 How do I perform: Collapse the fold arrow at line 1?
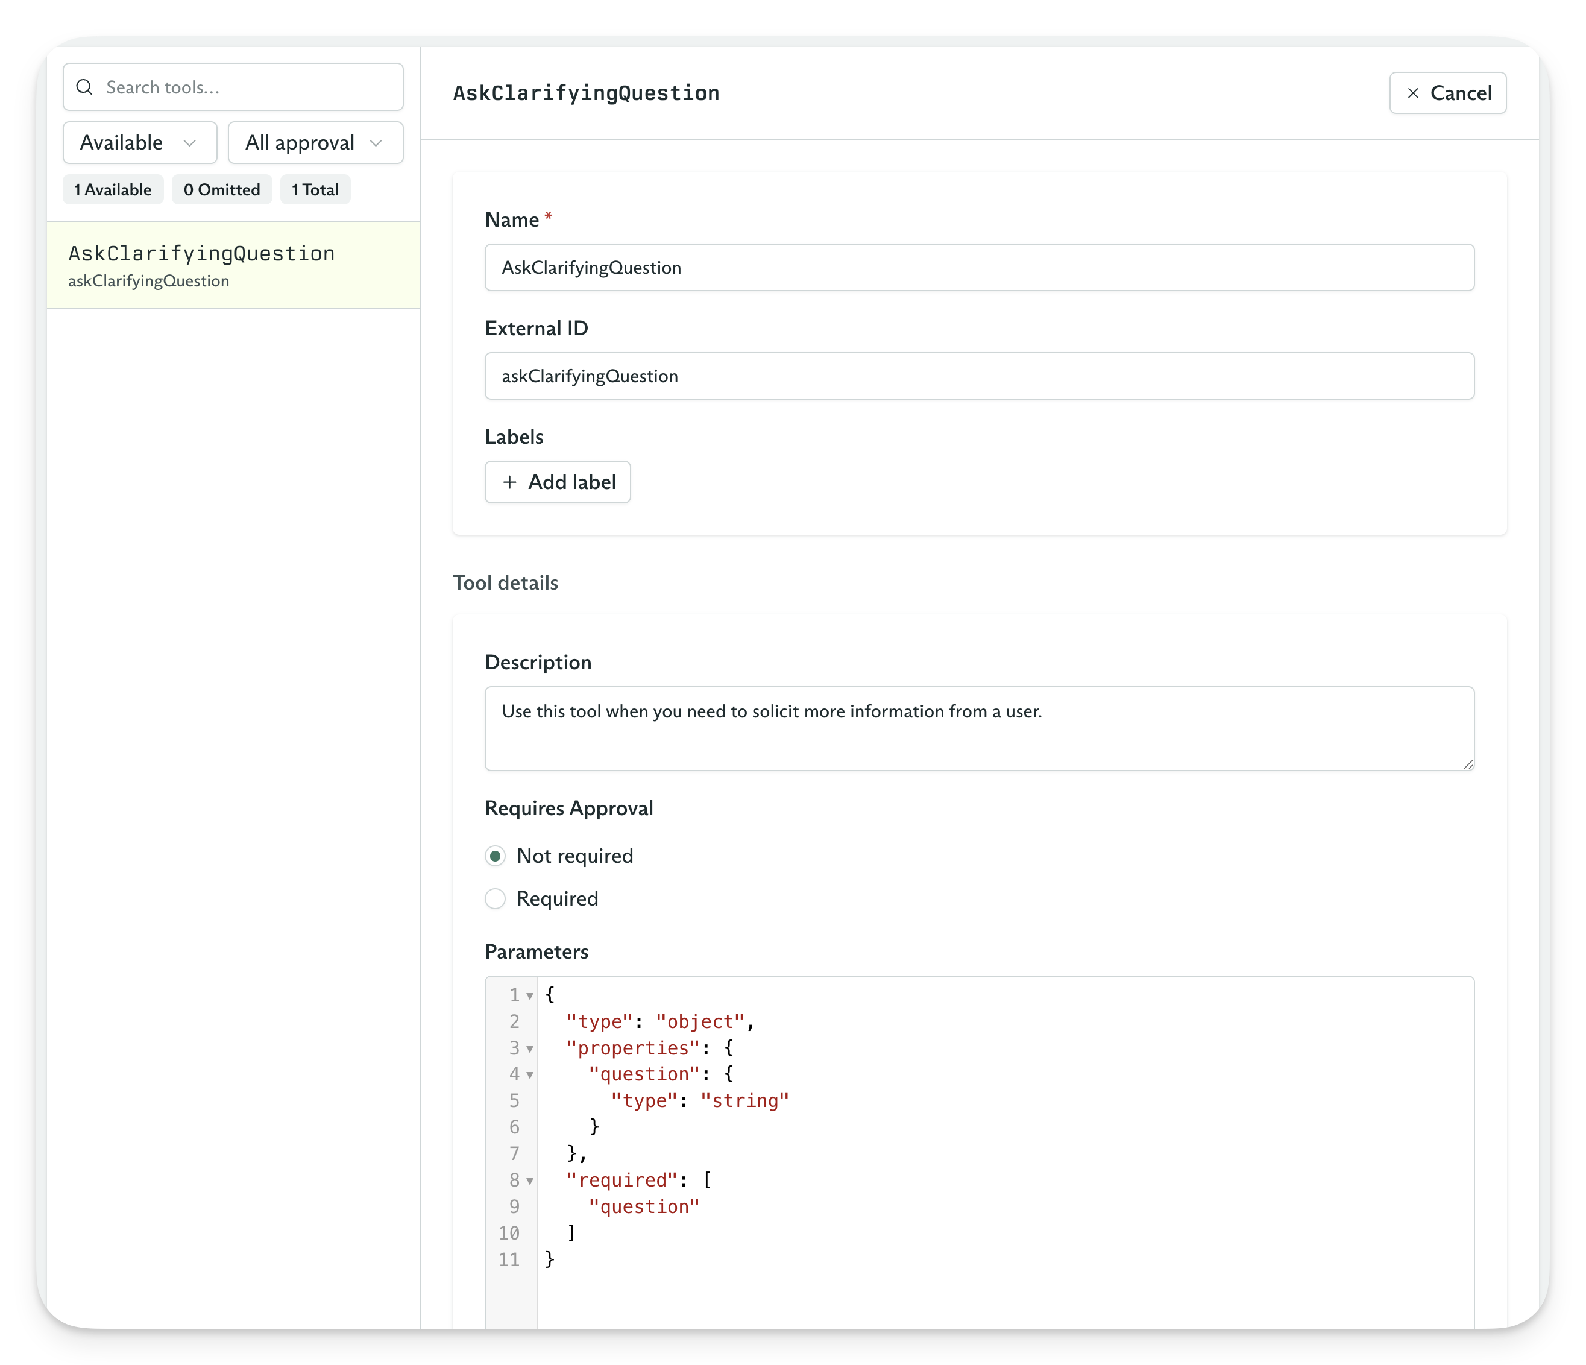click(x=530, y=996)
